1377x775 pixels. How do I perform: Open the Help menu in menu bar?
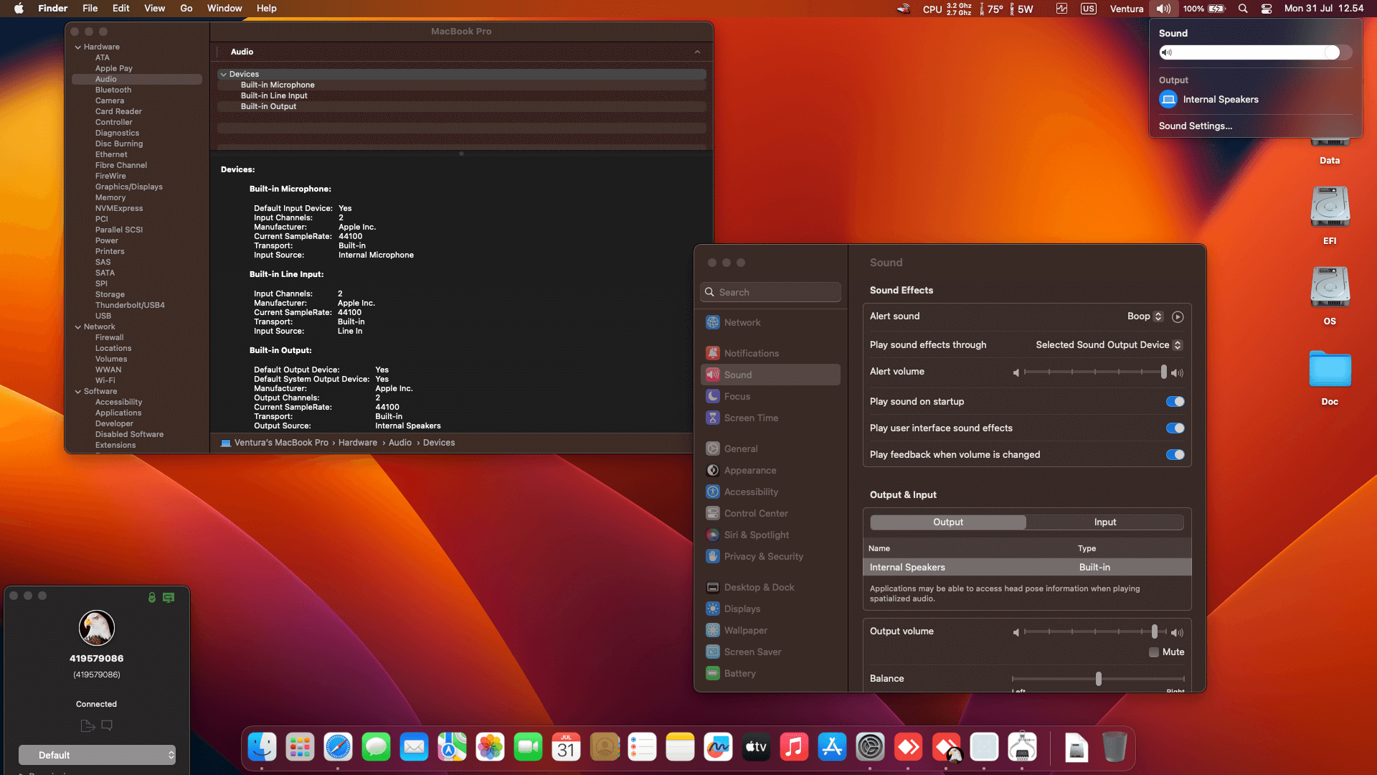pos(267,9)
